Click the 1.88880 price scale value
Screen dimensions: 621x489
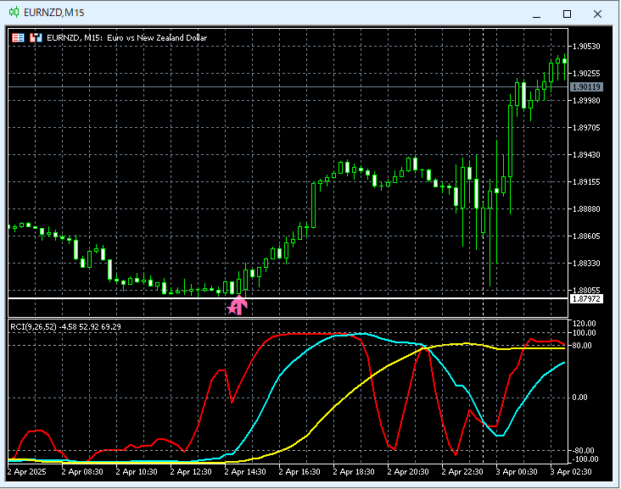coord(586,208)
